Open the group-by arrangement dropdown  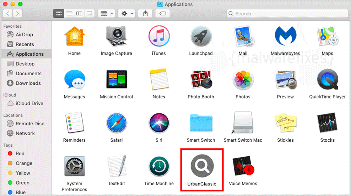tap(107, 14)
